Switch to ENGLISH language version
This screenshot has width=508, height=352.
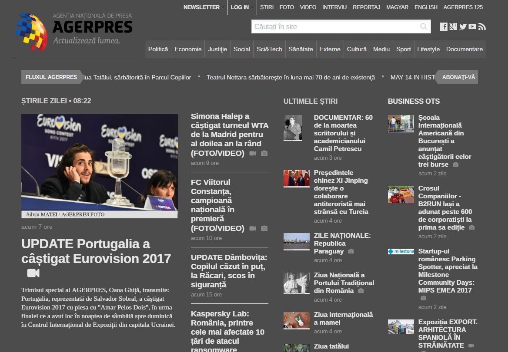pyautogui.click(x=426, y=7)
